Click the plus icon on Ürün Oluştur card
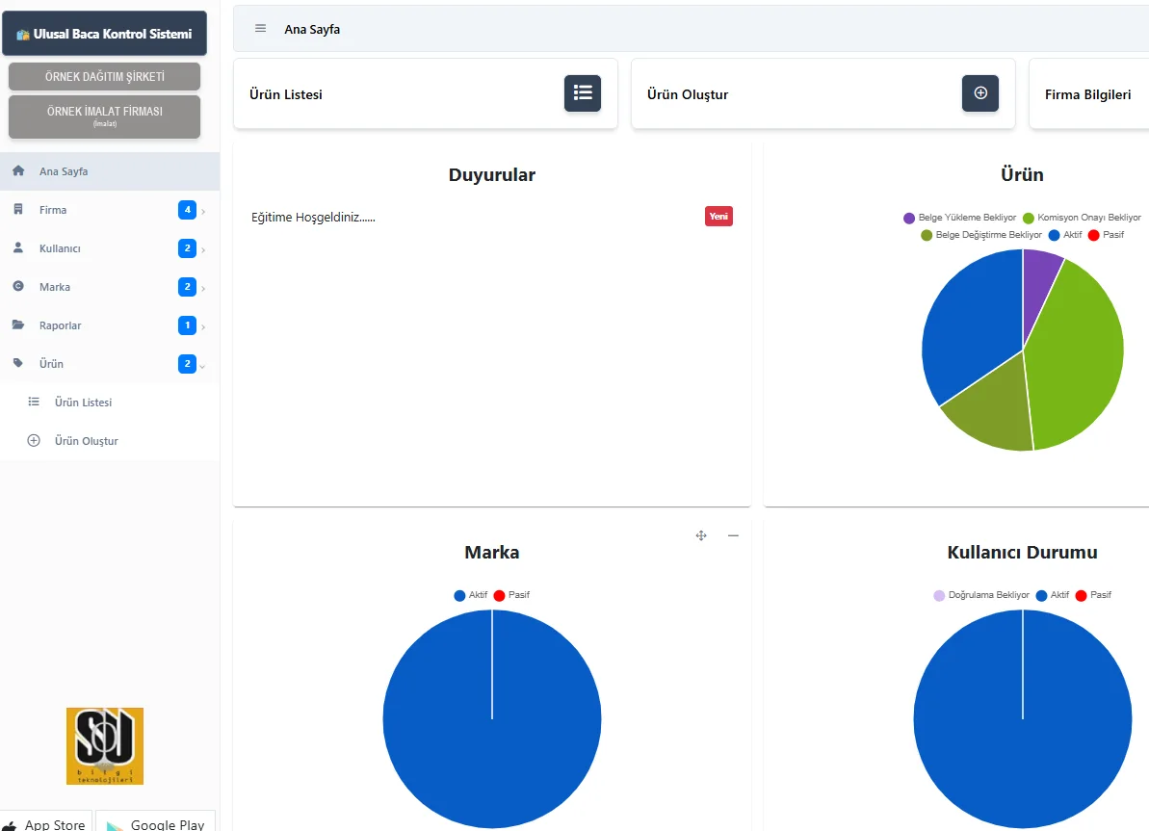 coord(980,93)
